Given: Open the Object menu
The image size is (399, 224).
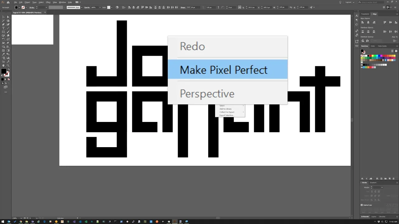Looking at the screenshot, I should point(27,2).
